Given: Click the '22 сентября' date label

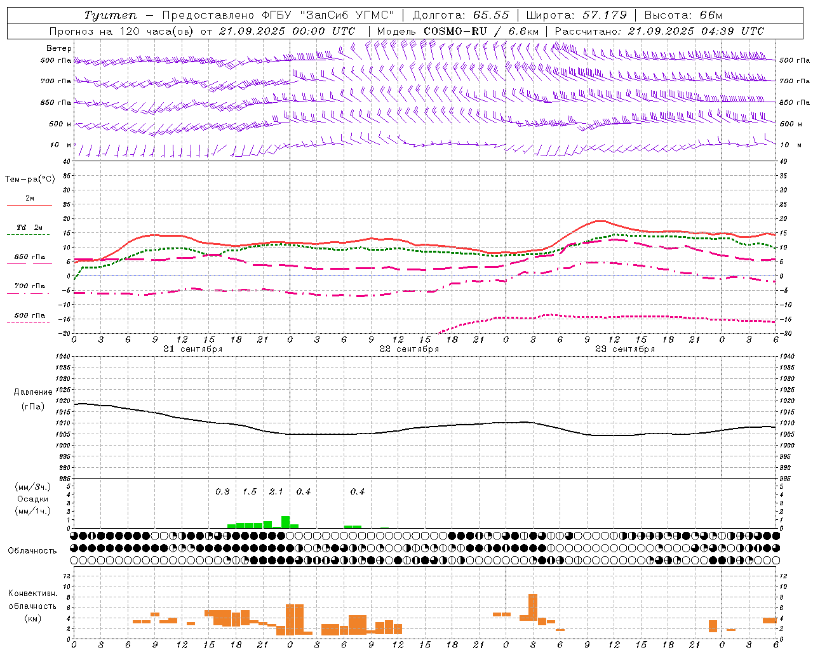Looking at the screenshot, I should tap(409, 349).
